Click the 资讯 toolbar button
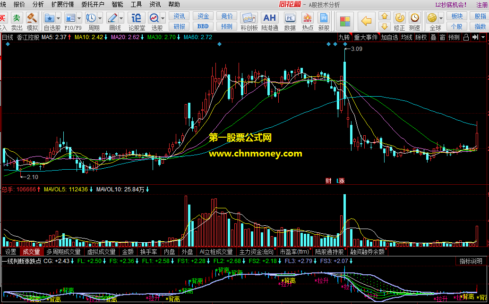Screen dimensions: 489x304 pyautogui.click(x=179, y=16)
